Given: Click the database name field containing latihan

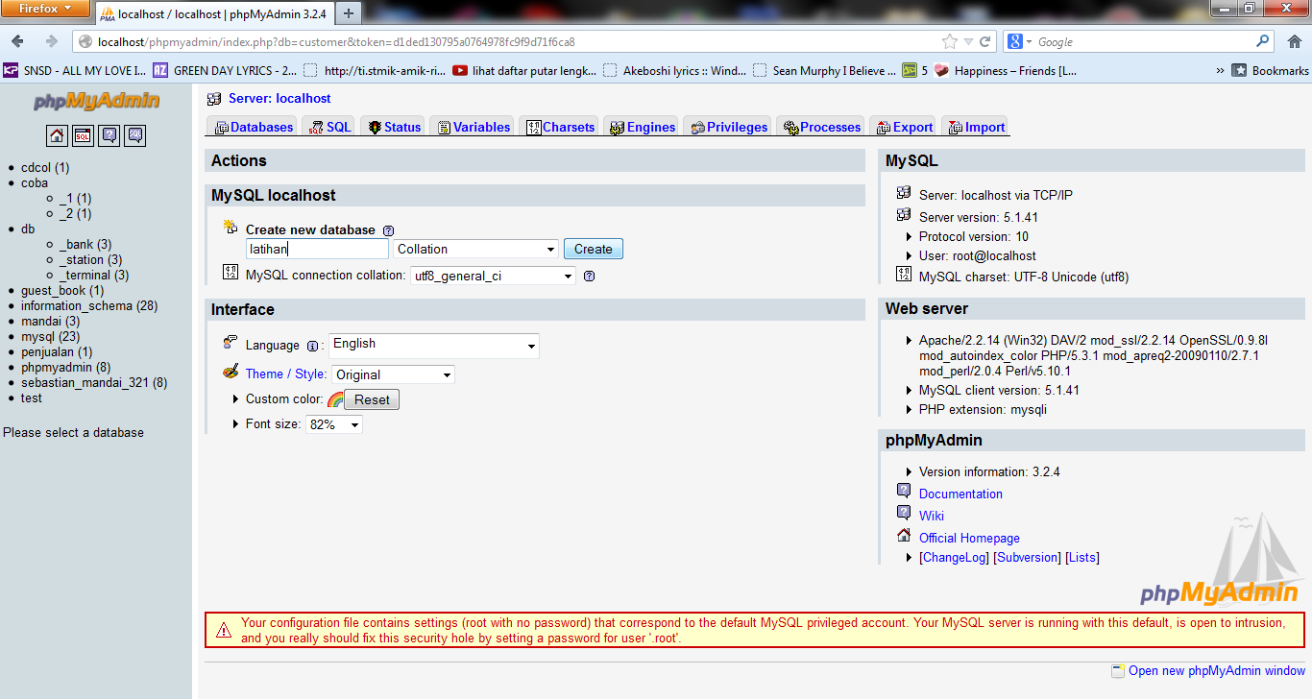Looking at the screenshot, I should pyautogui.click(x=318, y=249).
